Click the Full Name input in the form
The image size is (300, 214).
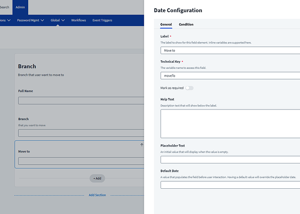tap(81, 101)
